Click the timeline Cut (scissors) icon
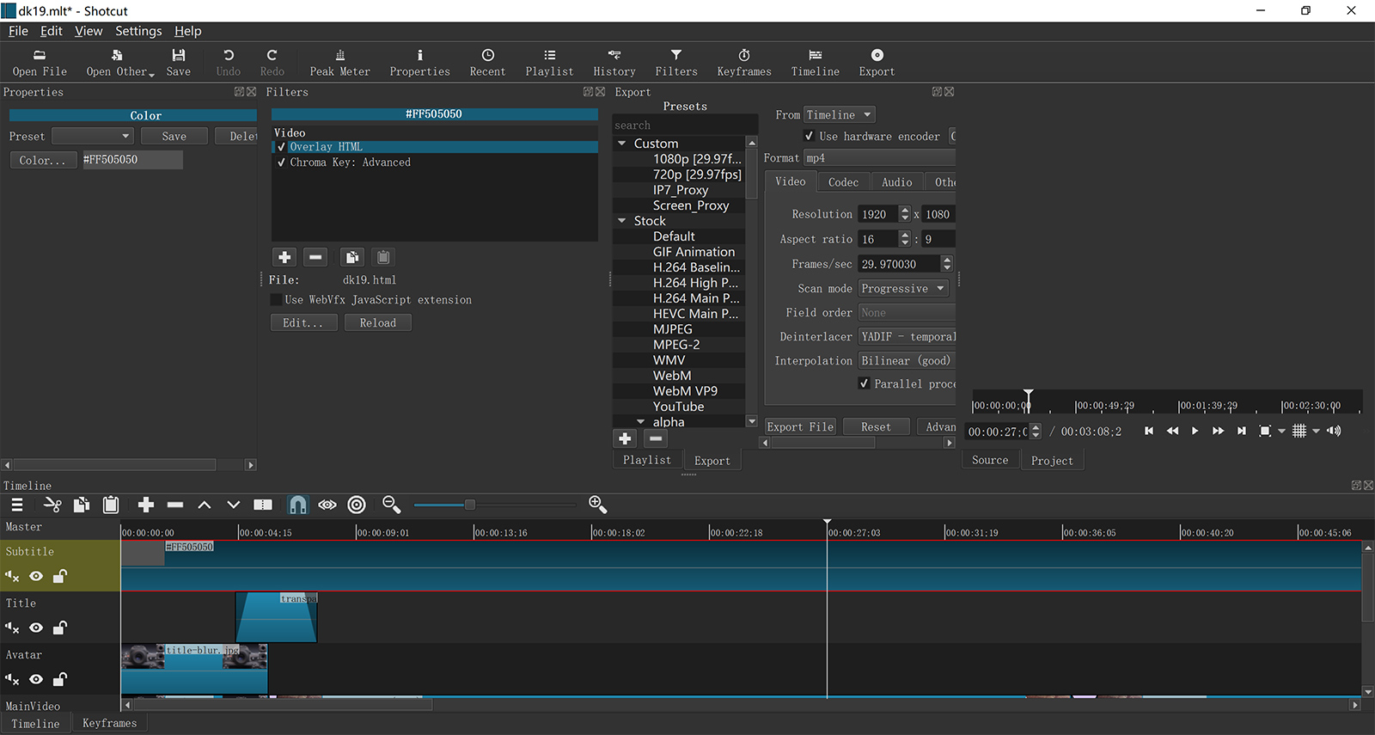Image resolution: width=1375 pixels, height=735 pixels. (x=52, y=505)
